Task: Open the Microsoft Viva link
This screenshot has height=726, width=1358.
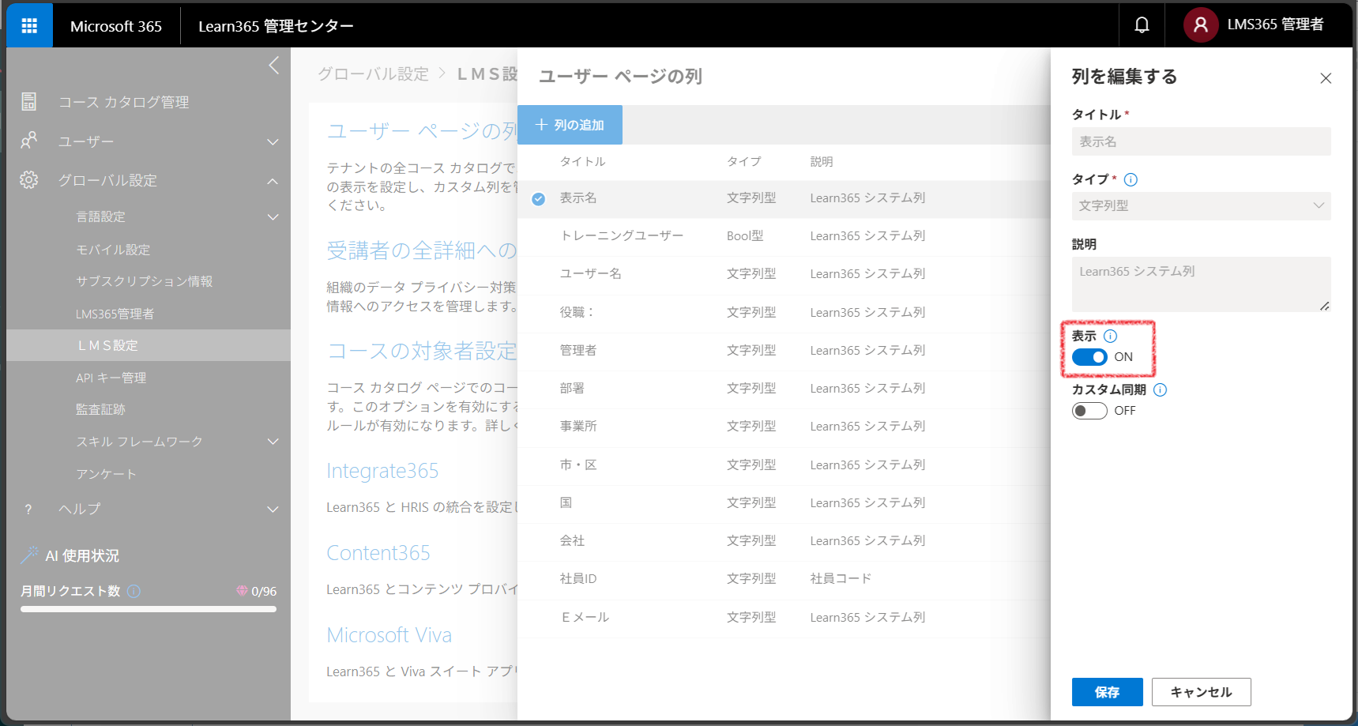Action: 389,635
